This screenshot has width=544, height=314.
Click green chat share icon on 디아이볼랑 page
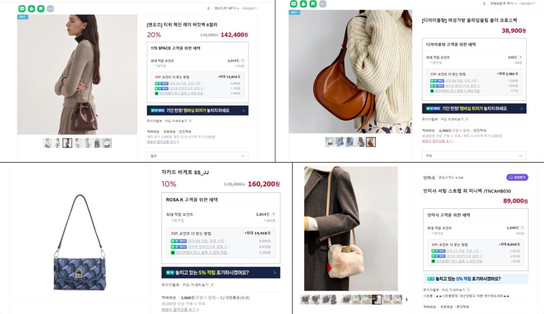coord(293,4)
